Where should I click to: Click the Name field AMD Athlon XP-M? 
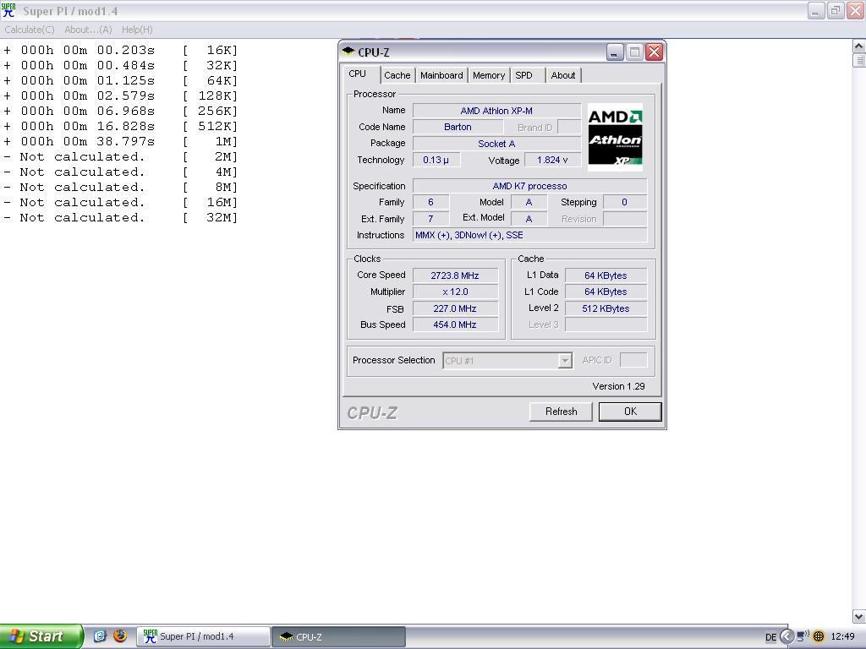click(496, 111)
